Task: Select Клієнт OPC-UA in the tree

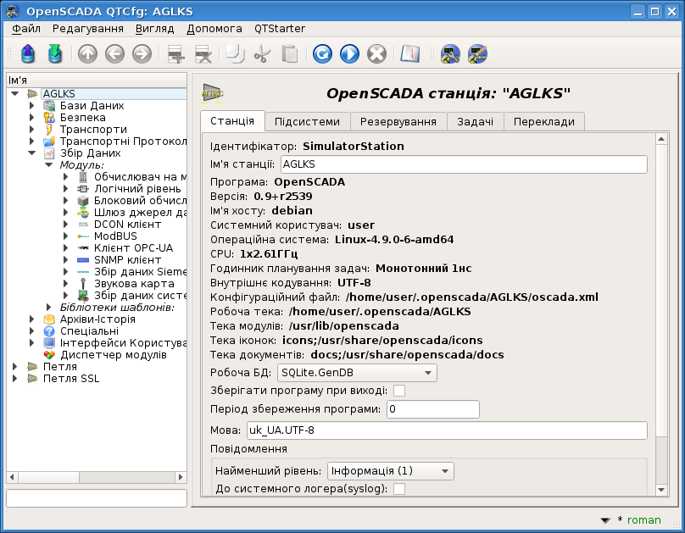Action: (133, 248)
